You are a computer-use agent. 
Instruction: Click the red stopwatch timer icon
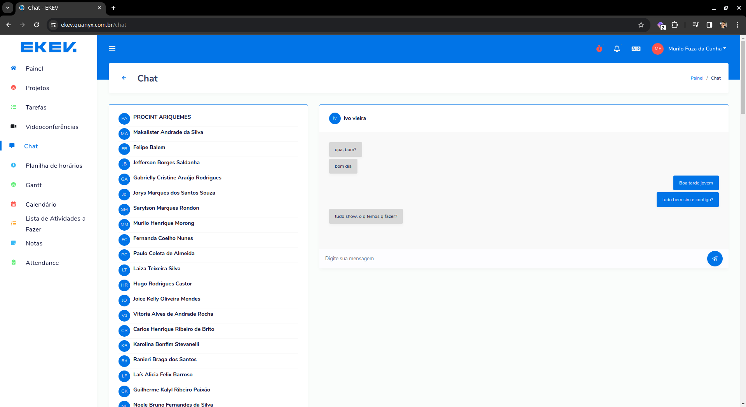tap(599, 49)
